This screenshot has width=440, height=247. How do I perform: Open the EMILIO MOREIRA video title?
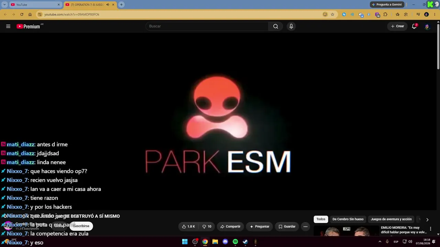click(x=404, y=230)
